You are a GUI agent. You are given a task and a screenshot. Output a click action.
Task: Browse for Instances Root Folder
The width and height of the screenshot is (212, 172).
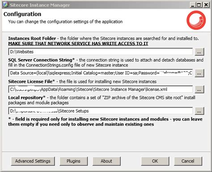coord(199,52)
